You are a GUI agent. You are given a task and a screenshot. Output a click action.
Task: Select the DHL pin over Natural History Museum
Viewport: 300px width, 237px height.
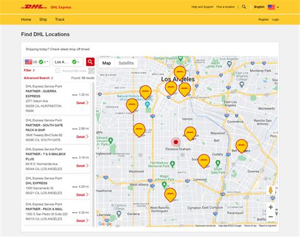click(x=146, y=93)
